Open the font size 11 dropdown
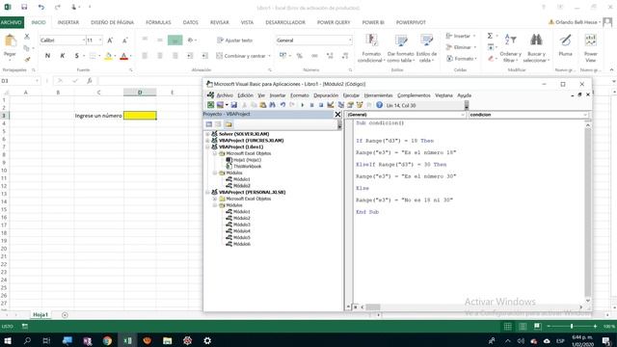Image resolution: width=617 pixels, height=347 pixels. point(100,40)
